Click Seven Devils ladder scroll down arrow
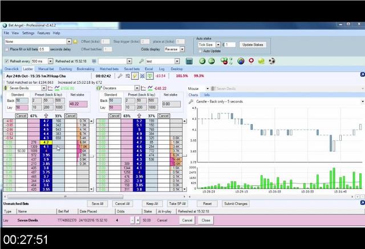 (x=91, y=190)
